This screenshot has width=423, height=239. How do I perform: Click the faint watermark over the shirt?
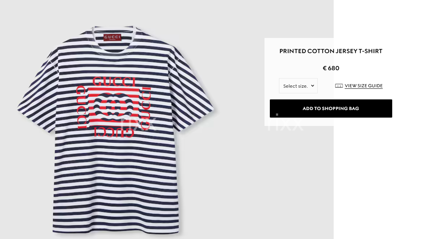click(x=138, y=123)
